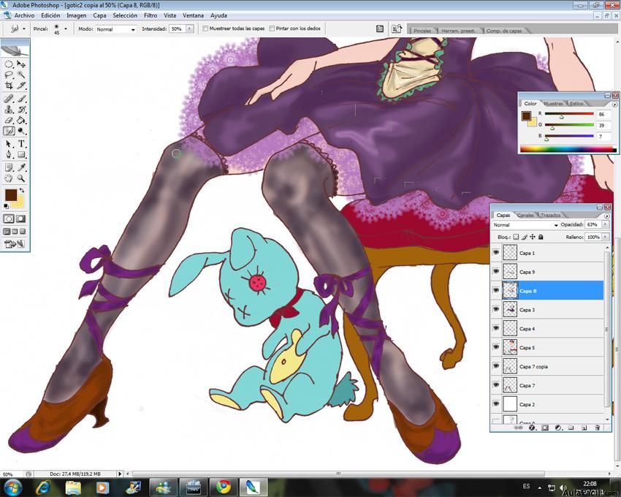The height and width of the screenshot is (497, 621).
Task: Toggle lock all padlock for layer
Action: (541, 237)
